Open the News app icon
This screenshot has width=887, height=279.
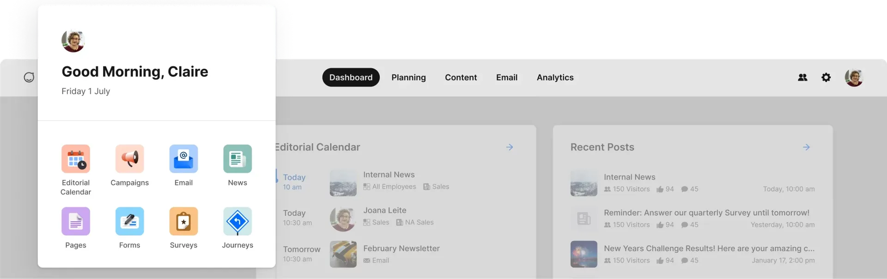(237, 159)
